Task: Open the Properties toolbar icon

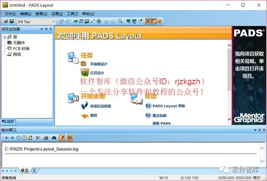Action: click(x=62, y=21)
